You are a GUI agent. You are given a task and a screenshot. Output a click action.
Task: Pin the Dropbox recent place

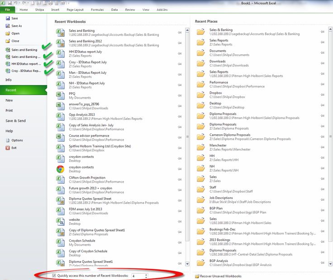323,95
